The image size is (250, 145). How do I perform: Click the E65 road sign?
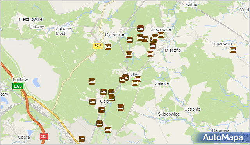pos(18,86)
